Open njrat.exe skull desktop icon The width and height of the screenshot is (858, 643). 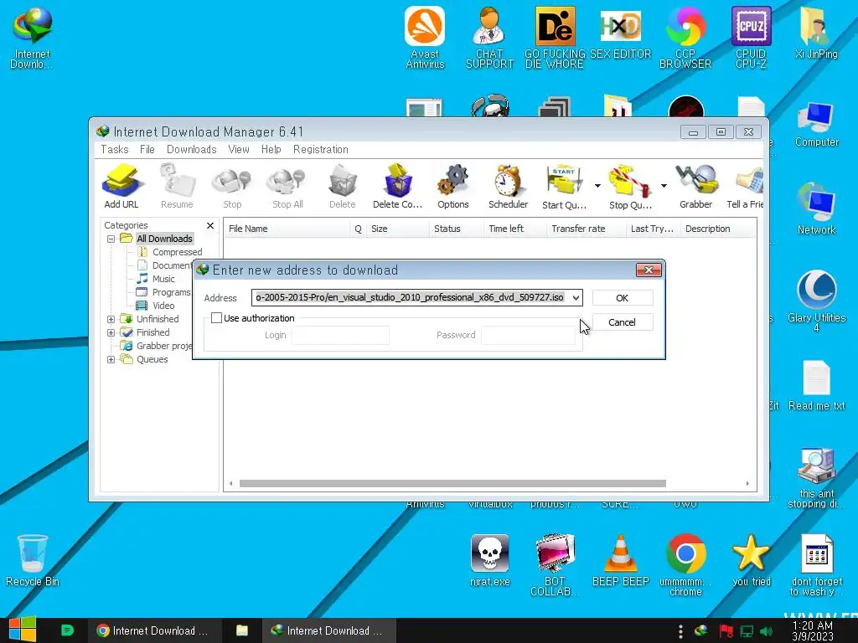tap(489, 560)
